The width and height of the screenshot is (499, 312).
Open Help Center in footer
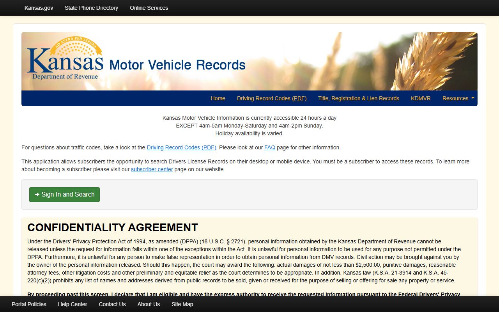click(73, 304)
